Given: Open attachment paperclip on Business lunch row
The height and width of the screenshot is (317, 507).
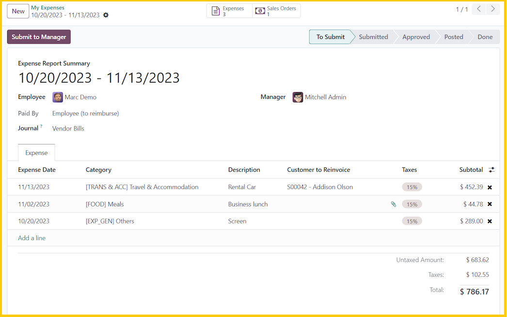Looking at the screenshot, I should tap(393, 204).
